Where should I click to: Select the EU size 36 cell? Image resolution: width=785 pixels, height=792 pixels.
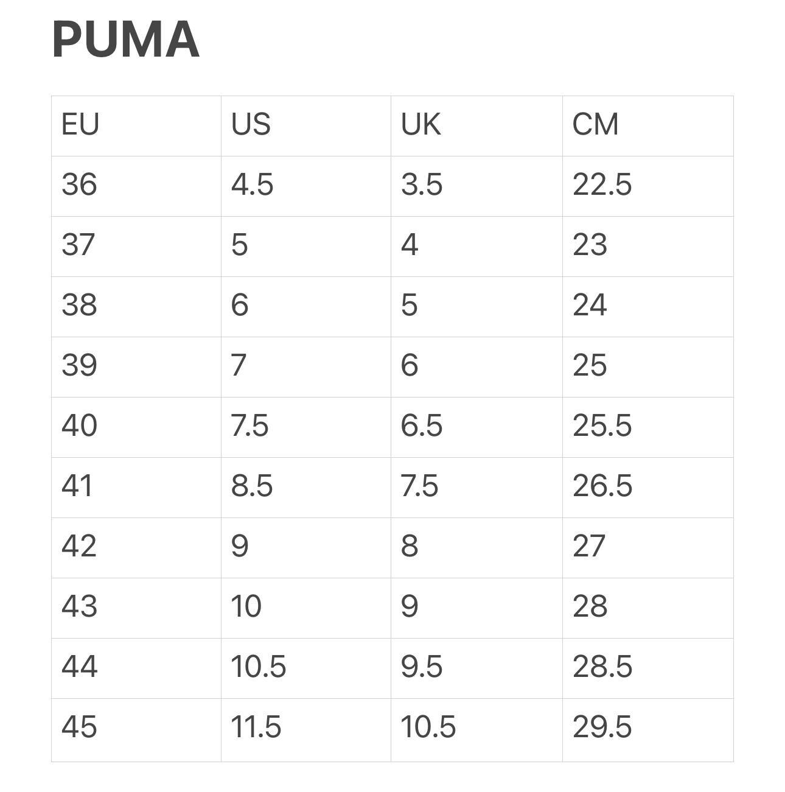click(79, 184)
